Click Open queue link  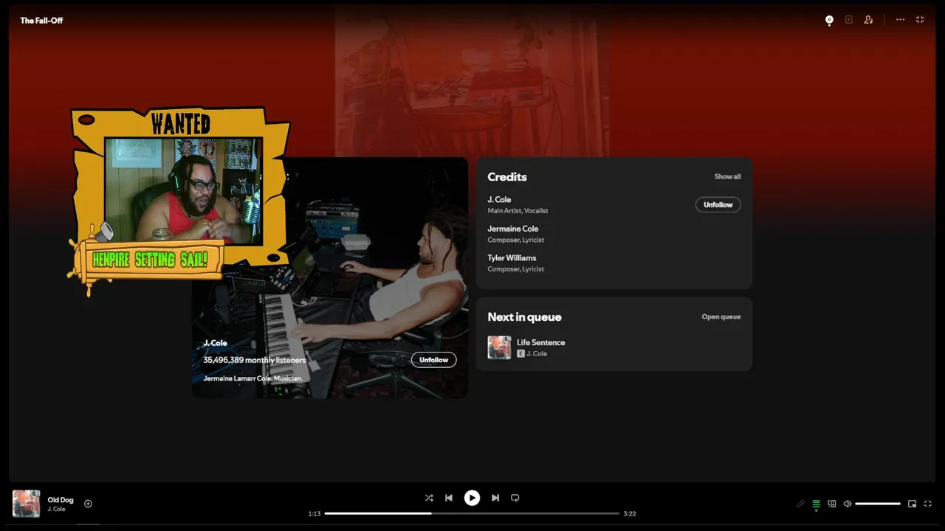coord(721,316)
